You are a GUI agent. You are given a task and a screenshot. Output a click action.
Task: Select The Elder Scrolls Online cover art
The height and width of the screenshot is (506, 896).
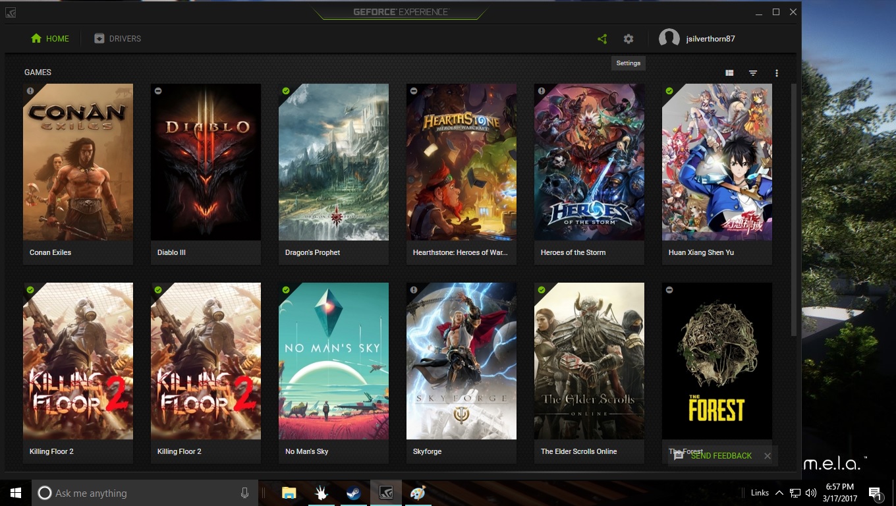point(589,361)
